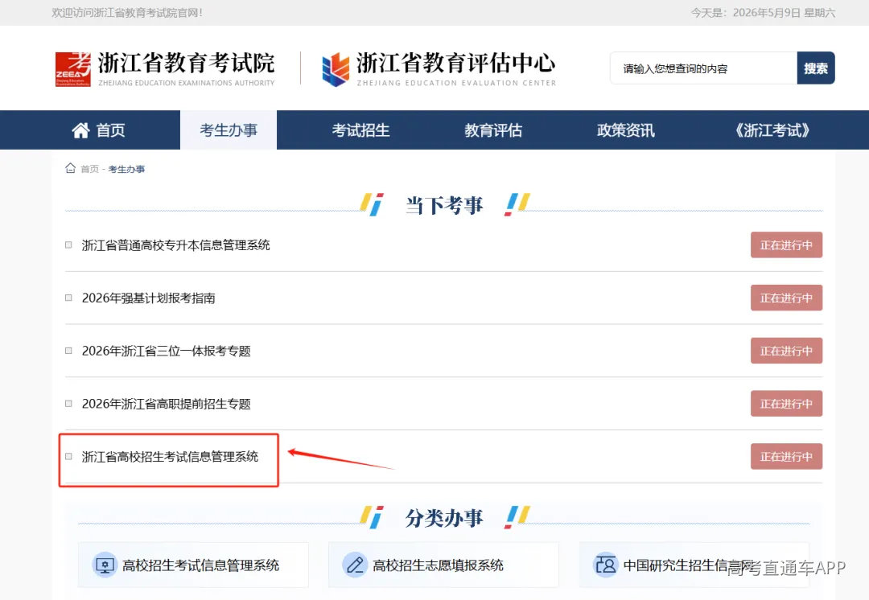This screenshot has height=600, width=869.
Task: Click the home house icon in navbar
Action: coord(81,130)
